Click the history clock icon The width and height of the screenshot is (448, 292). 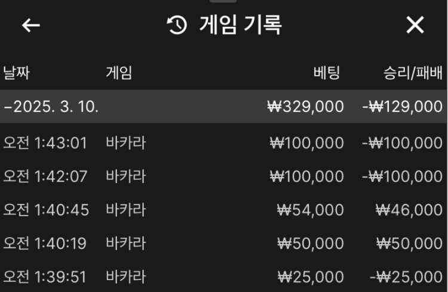coord(177,25)
